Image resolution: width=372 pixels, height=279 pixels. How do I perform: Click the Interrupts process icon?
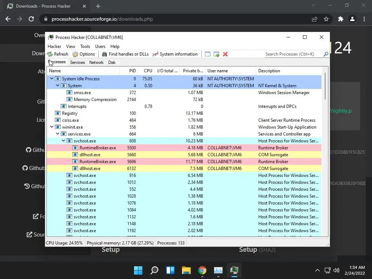[63, 106]
